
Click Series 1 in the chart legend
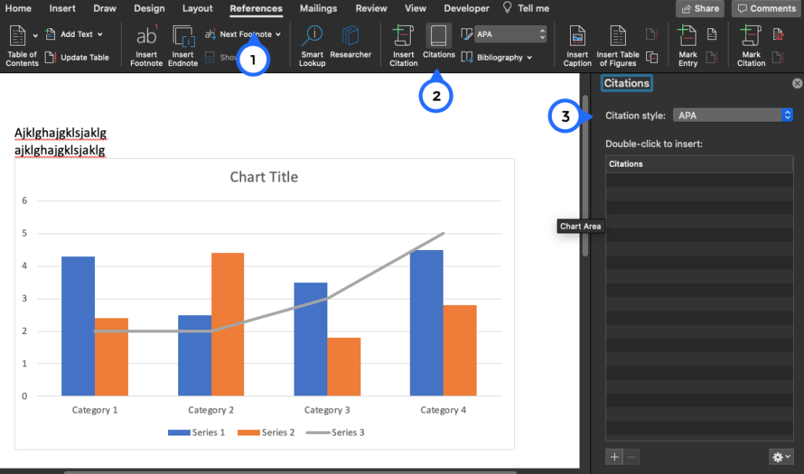click(196, 432)
